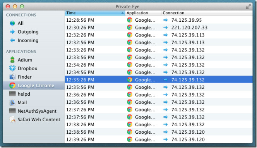Click outgoing arrow in 12:36:56 PM row
Screen dimensions: 257x148
pos(166,102)
